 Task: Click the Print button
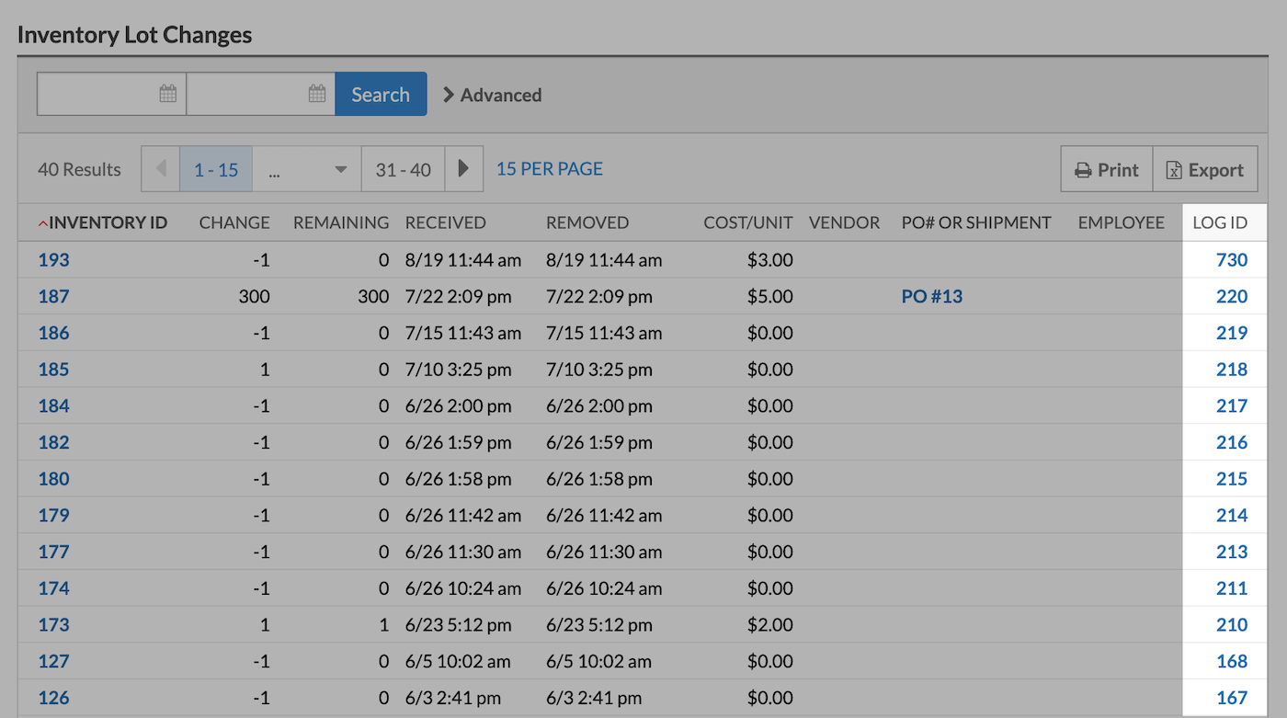[1107, 170]
